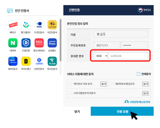The width and height of the screenshot is (160, 128).
Task: Check the 전체동의 (agree all) checkbox
Action: point(138,74)
